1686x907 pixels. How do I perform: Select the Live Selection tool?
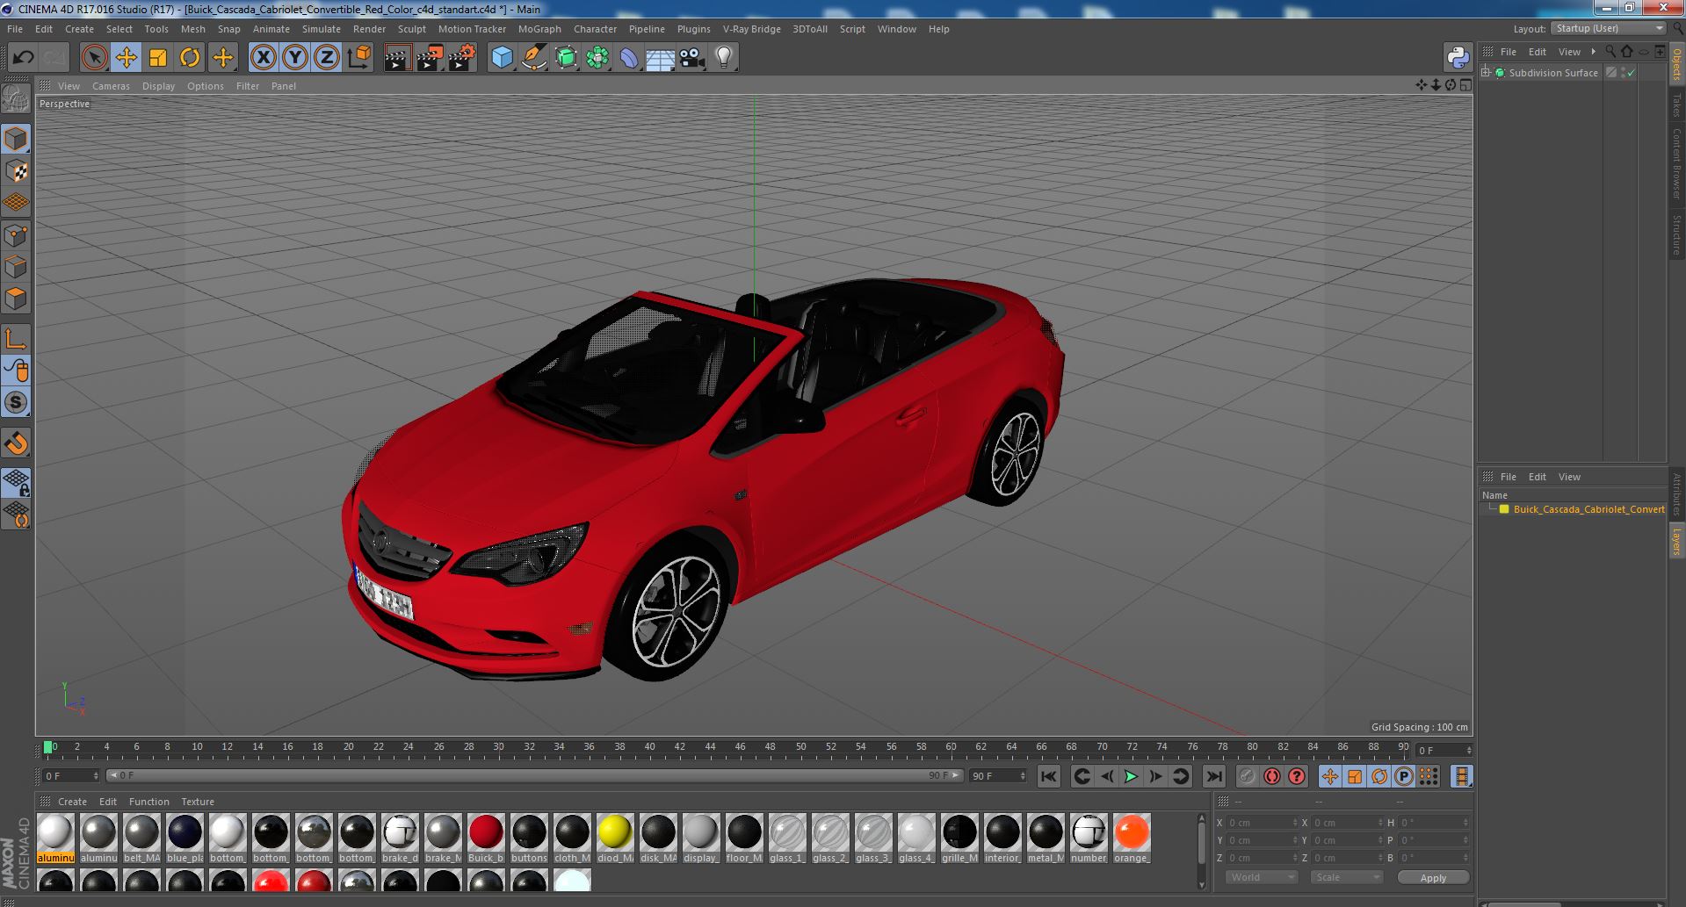click(x=94, y=58)
